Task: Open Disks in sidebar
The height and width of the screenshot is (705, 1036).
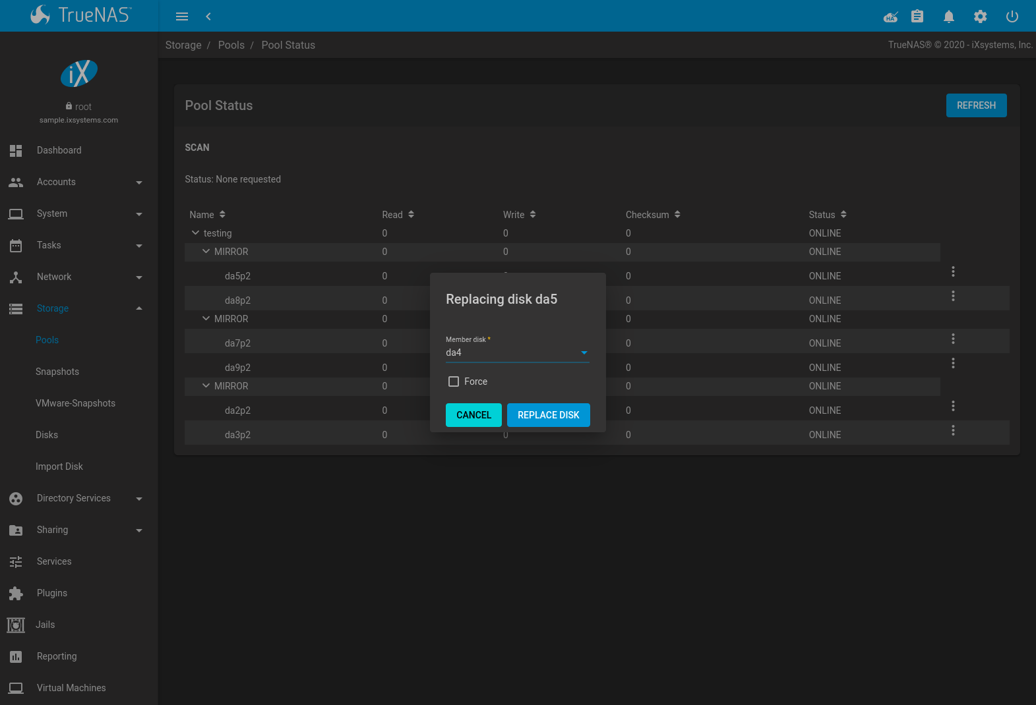Action: pyautogui.click(x=47, y=435)
